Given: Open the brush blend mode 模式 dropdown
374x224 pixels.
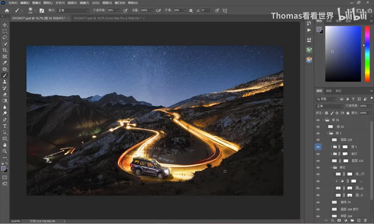Looking at the screenshot, I should [x=73, y=10].
